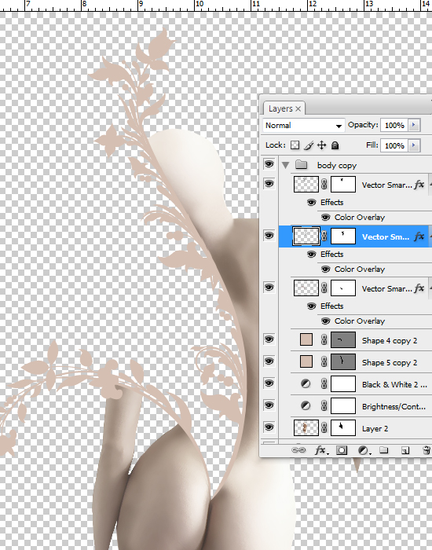Click the Lock all padlock icon
This screenshot has width=432, height=550.
pos(335,145)
